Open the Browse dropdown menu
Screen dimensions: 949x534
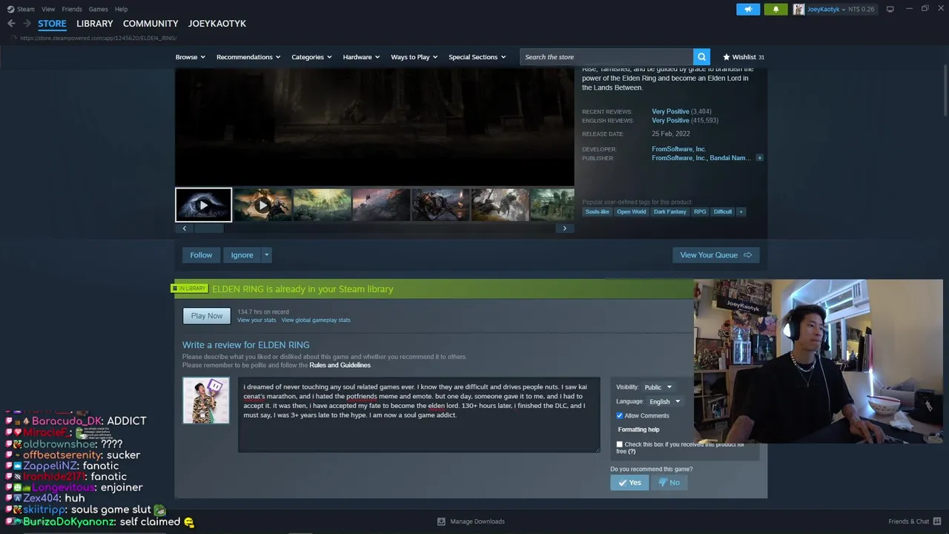point(191,57)
